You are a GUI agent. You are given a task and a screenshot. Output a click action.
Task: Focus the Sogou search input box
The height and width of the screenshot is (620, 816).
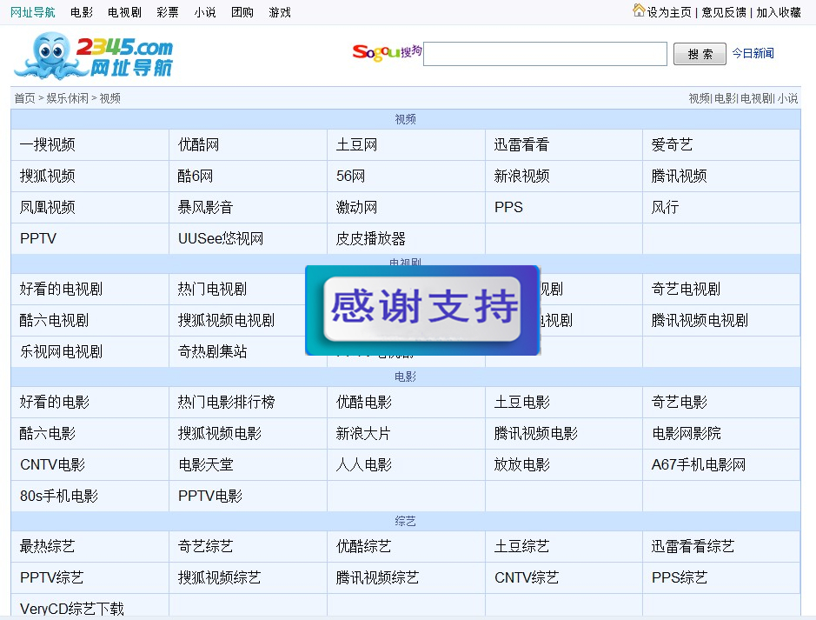[x=545, y=54]
